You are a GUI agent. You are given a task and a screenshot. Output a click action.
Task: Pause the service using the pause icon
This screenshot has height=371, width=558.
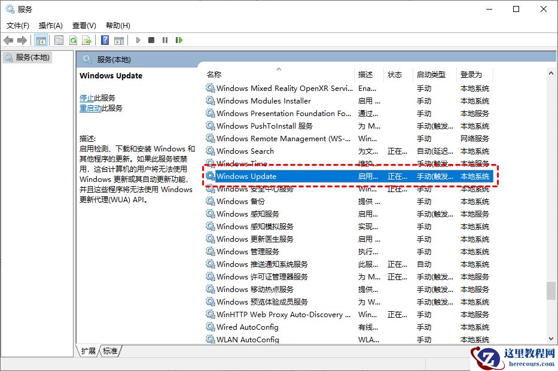point(166,40)
